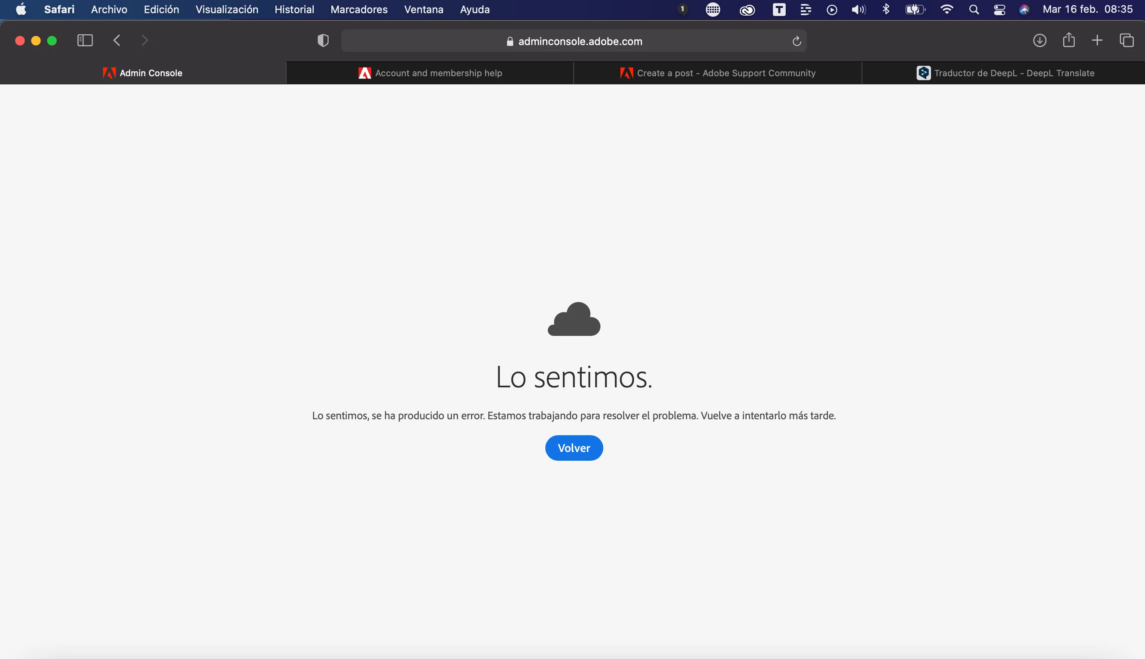The width and height of the screenshot is (1145, 659).
Task: Click the privacy report shield icon
Action: pyautogui.click(x=323, y=41)
